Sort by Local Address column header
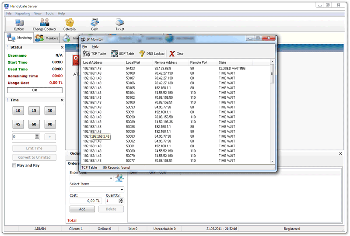Image resolution: width=350 pixels, height=236 pixels. pyautogui.click(x=103, y=62)
